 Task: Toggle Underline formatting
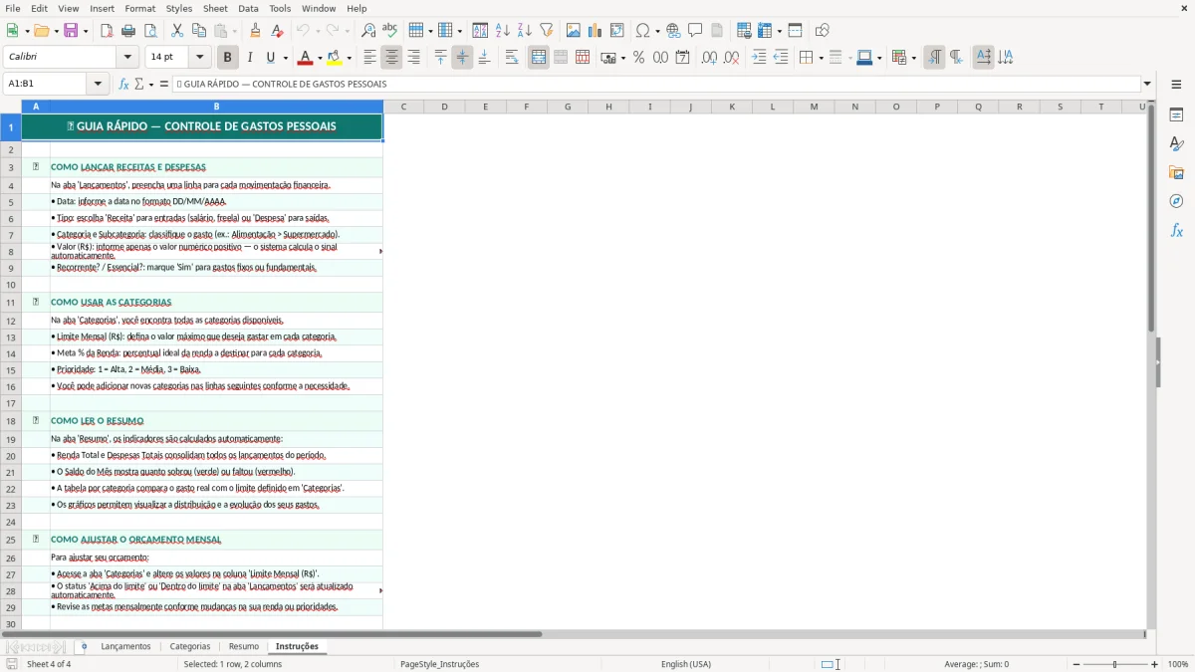point(270,58)
